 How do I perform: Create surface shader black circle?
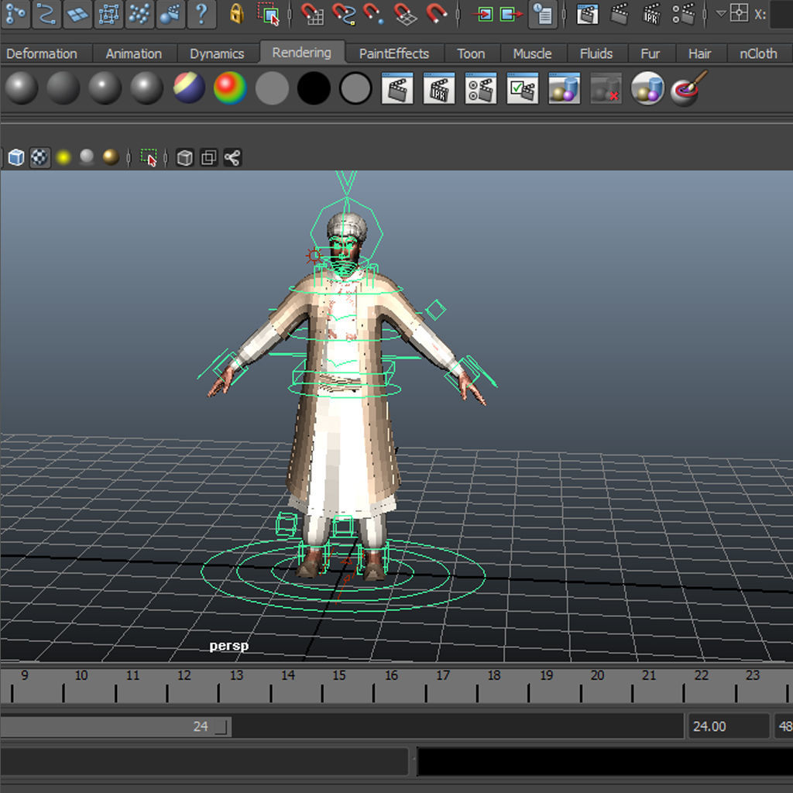(x=314, y=88)
